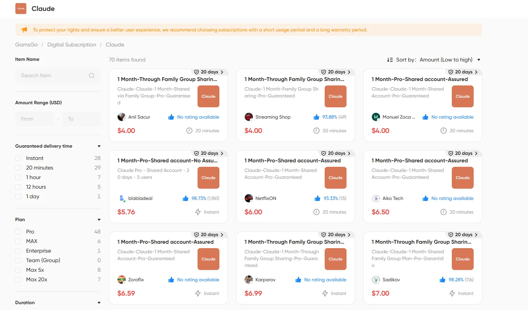Click the megaphone announcement icon
Screen dimensions: 528x310
(x=24, y=30)
